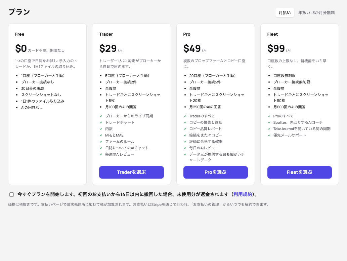Click the Fleet plan title
The image size is (347, 261).
[272, 34]
